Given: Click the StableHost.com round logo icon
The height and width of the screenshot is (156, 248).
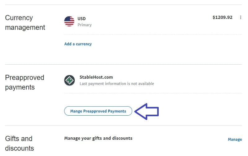Looking at the screenshot, I should pos(69,80).
